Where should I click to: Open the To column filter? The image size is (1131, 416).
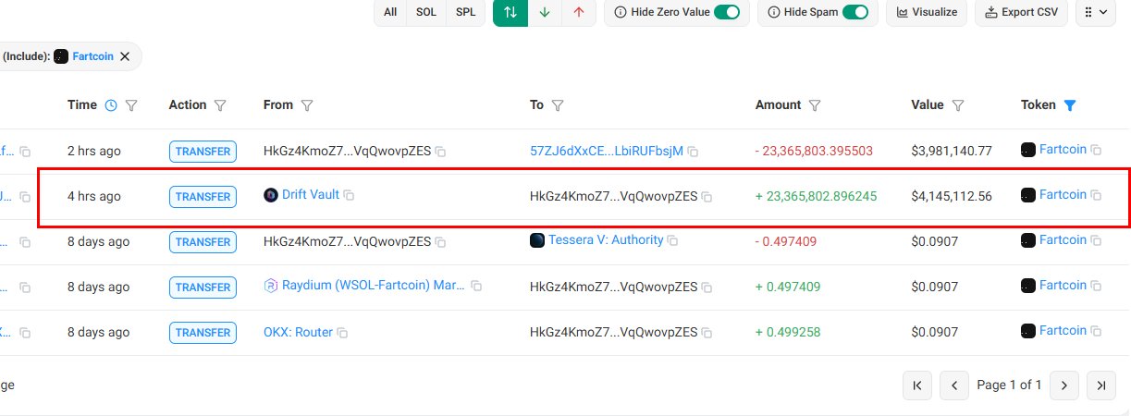pyautogui.click(x=559, y=105)
